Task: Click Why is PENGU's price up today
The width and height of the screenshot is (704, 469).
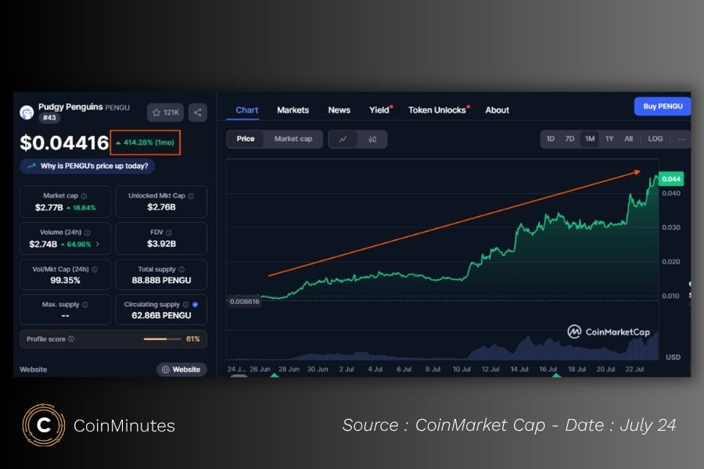Action: (x=87, y=166)
